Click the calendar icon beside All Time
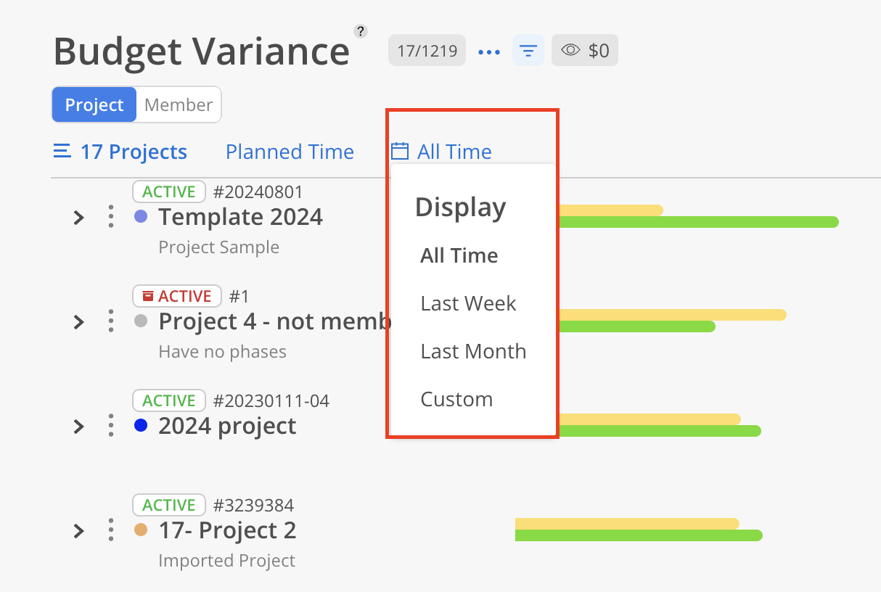Image resolution: width=881 pixels, height=592 pixels. click(x=400, y=151)
